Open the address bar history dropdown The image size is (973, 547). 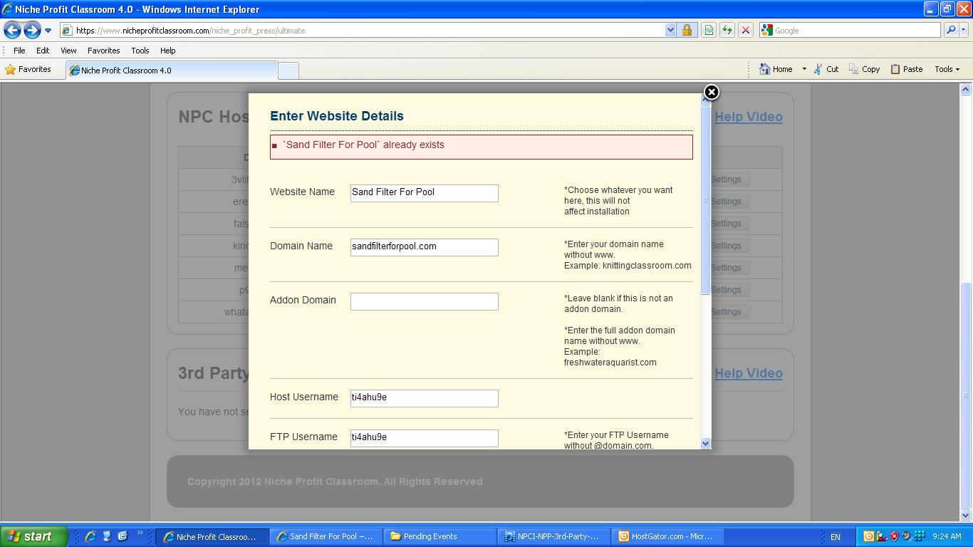tap(670, 30)
